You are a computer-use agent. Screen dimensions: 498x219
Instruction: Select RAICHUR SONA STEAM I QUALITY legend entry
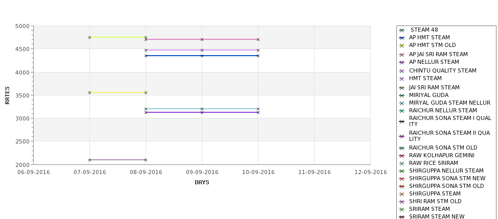[x=450, y=121]
